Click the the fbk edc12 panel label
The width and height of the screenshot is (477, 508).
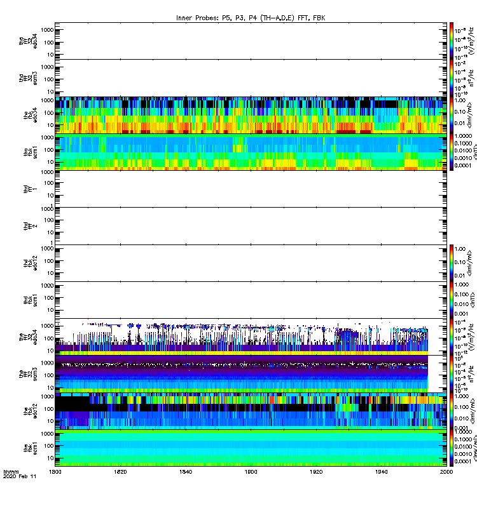coord(31,411)
